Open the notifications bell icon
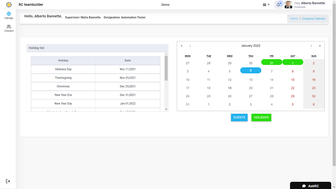This screenshot has width=336, height=189. point(279,5)
